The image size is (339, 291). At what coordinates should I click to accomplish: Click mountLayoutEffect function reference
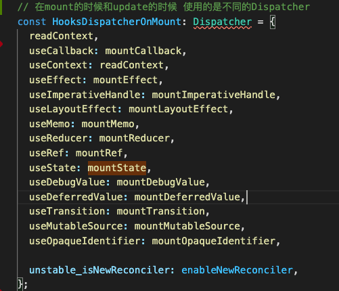(x=179, y=110)
